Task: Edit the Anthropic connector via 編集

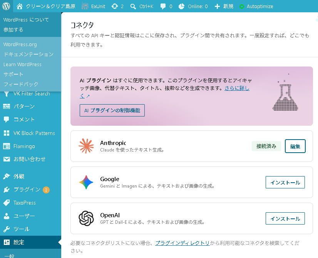Action: (x=295, y=146)
